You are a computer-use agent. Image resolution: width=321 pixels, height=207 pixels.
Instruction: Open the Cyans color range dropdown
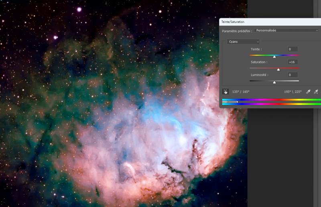(243, 42)
